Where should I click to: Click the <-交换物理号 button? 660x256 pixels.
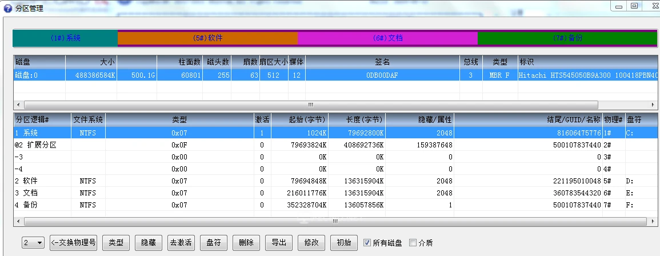coord(73,242)
